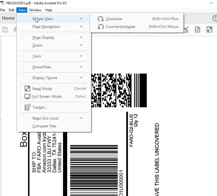Rotate the view Clockwise
This screenshot has height=196, width=217.
[x=137, y=19]
